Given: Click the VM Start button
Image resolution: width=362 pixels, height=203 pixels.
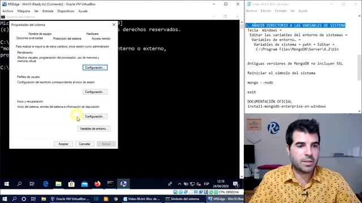Looking at the screenshot, I should 6,184.
